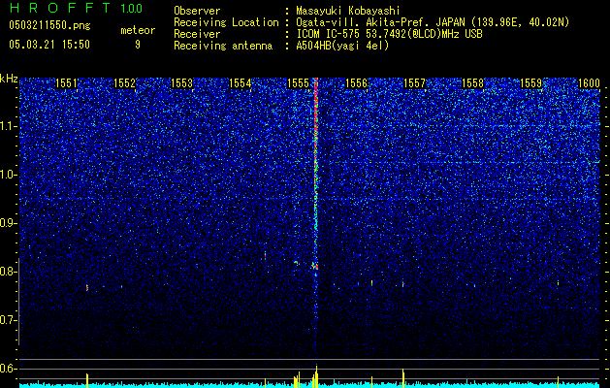Click the 1551 time marker
Screen dimensions: 610x388
click(x=67, y=83)
